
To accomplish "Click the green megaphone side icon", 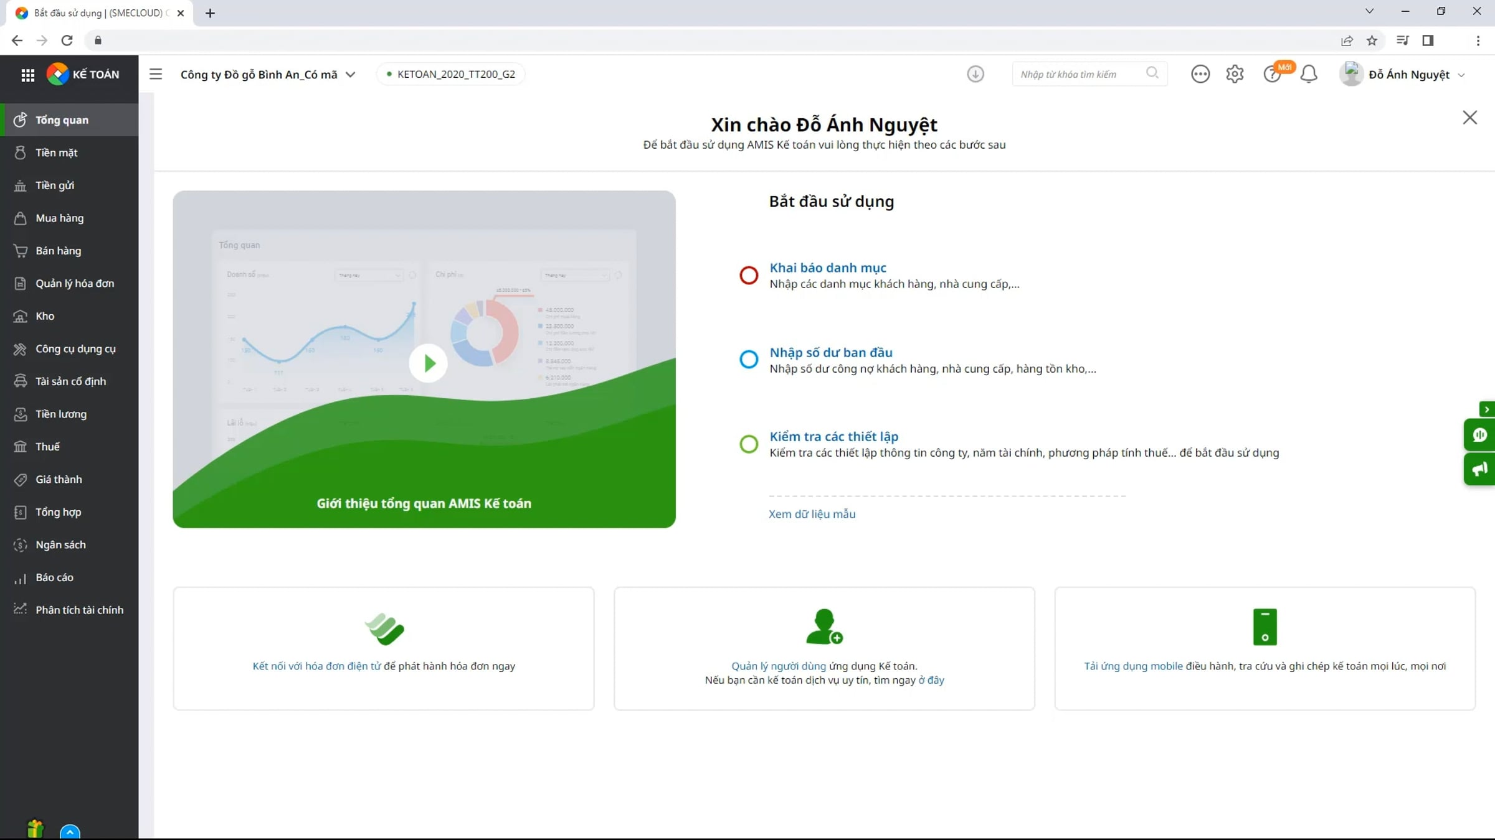I will pyautogui.click(x=1480, y=469).
